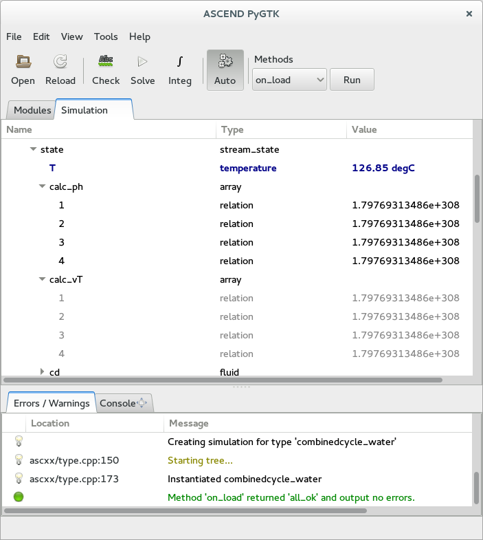The width and height of the screenshot is (483, 540).
Task: Launch the Integ integrator tool
Action: click(x=180, y=63)
